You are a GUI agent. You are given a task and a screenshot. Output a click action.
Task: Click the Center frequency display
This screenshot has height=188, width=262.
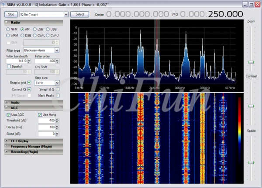138,14
